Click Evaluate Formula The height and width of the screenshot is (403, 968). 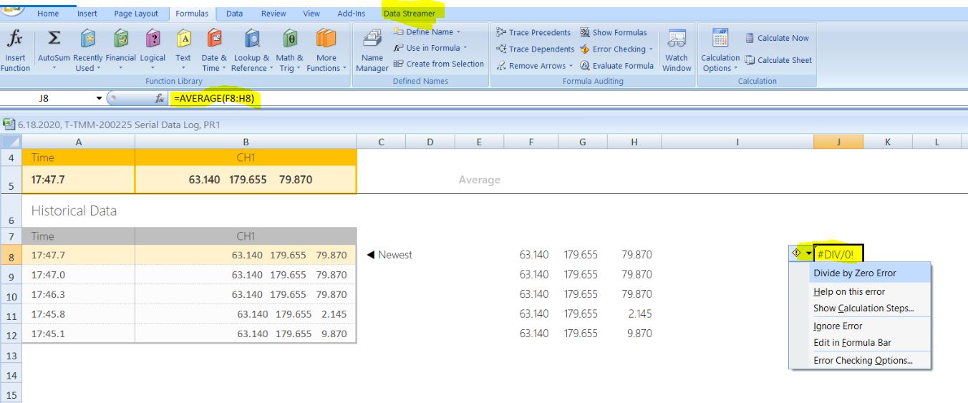(616, 65)
